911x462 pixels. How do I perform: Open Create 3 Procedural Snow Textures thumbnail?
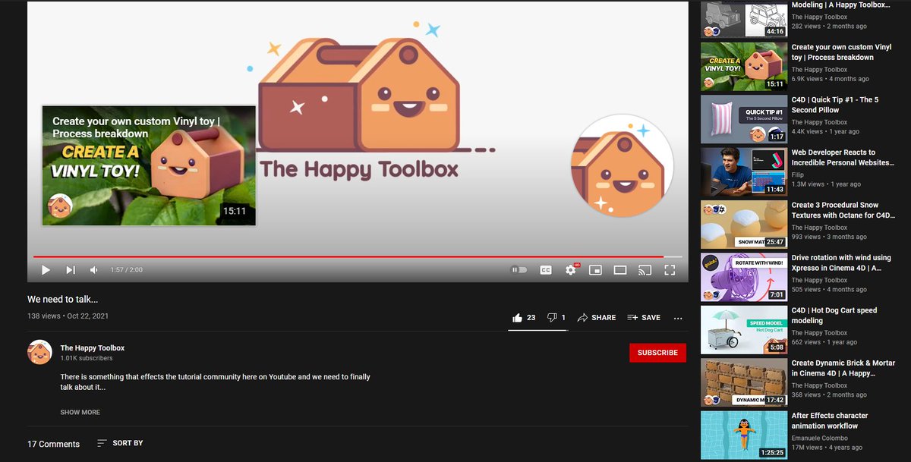744,225
